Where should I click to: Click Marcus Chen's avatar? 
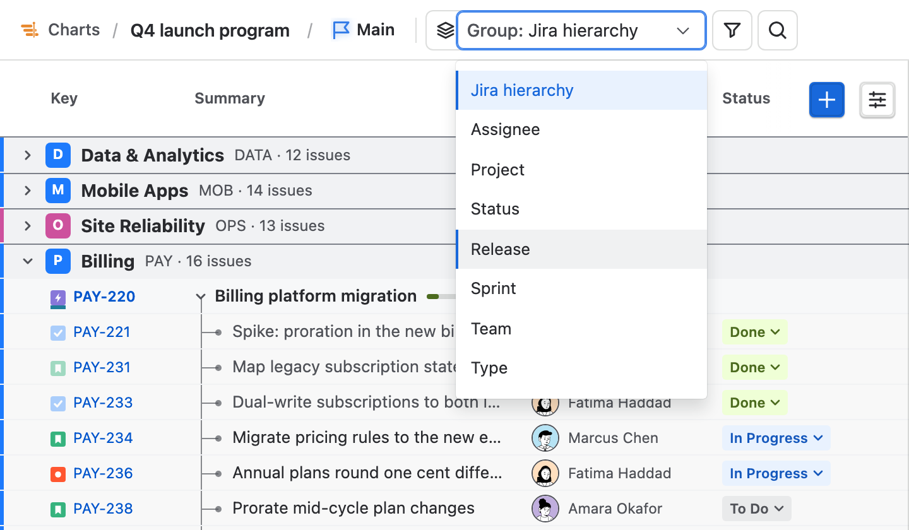tap(545, 438)
